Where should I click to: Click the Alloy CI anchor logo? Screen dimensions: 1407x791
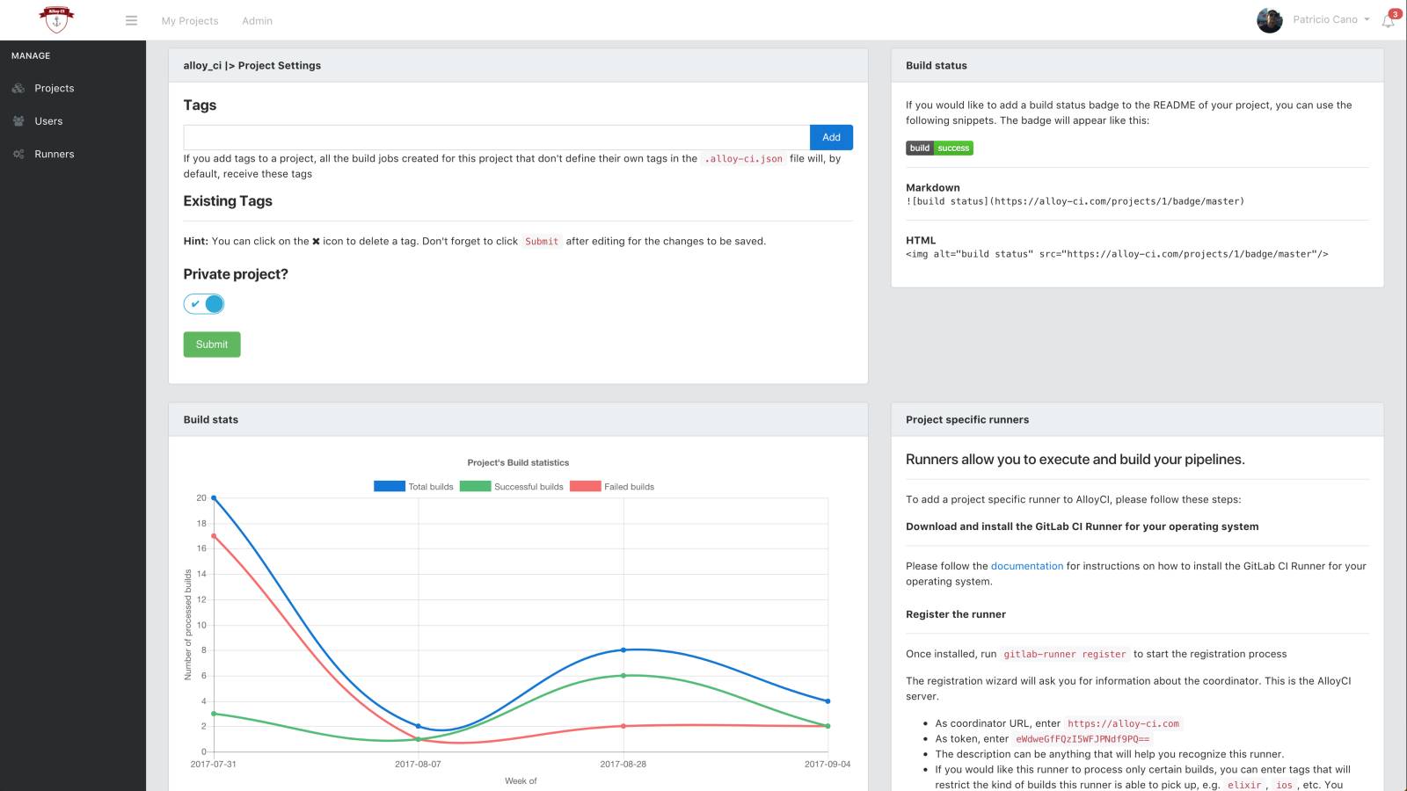[x=56, y=19]
